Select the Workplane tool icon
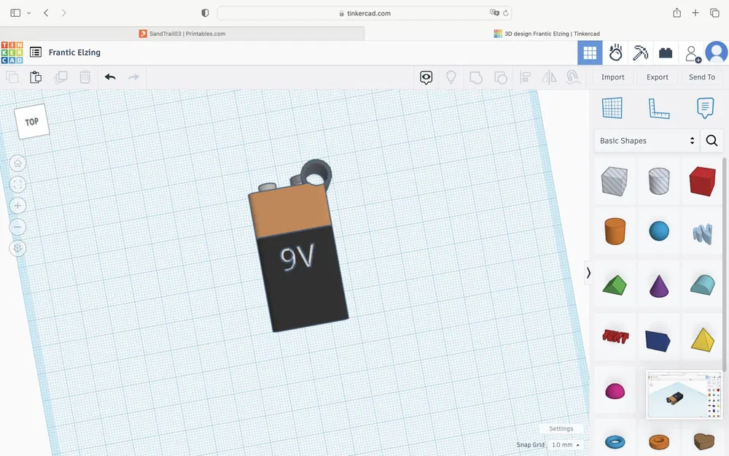The image size is (729, 456). pyautogui.click(x=612, y=108)
